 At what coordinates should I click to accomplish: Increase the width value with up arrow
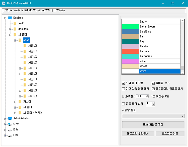coord(147,95)
